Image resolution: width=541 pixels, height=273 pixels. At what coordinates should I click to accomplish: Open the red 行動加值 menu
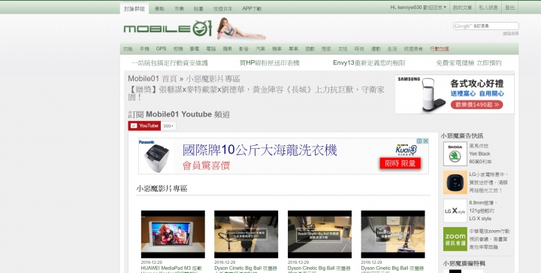pyautogui.click(x=440, y=49)
